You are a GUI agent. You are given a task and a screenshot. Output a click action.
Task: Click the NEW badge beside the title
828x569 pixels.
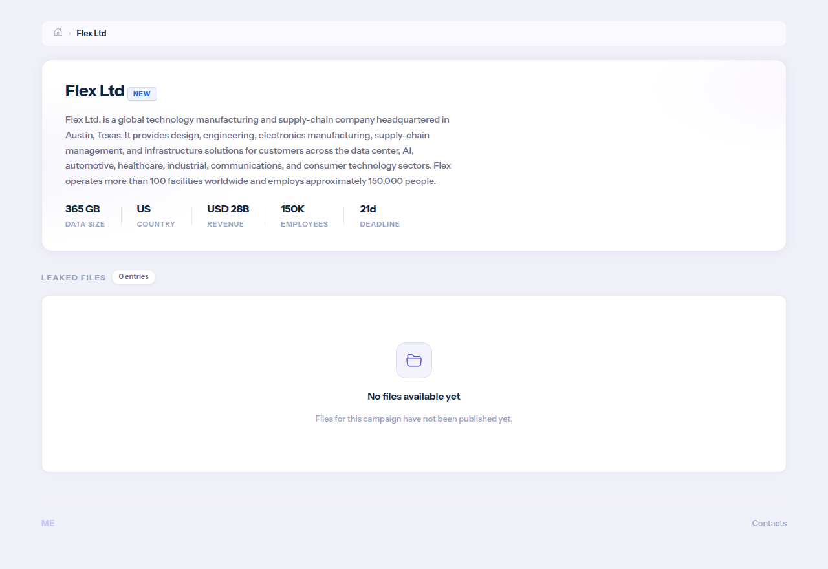[142, 94]
